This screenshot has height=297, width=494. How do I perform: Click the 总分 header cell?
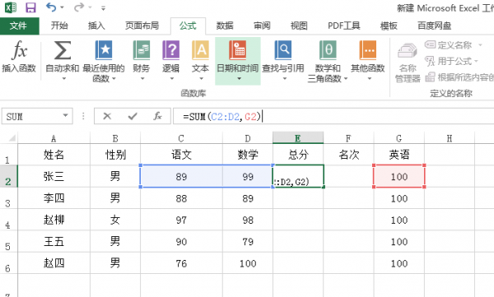(x=298, y=155)
